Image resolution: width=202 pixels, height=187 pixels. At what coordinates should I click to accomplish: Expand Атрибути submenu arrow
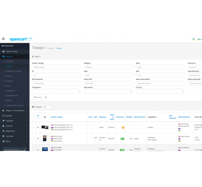[x=27, y=81]
